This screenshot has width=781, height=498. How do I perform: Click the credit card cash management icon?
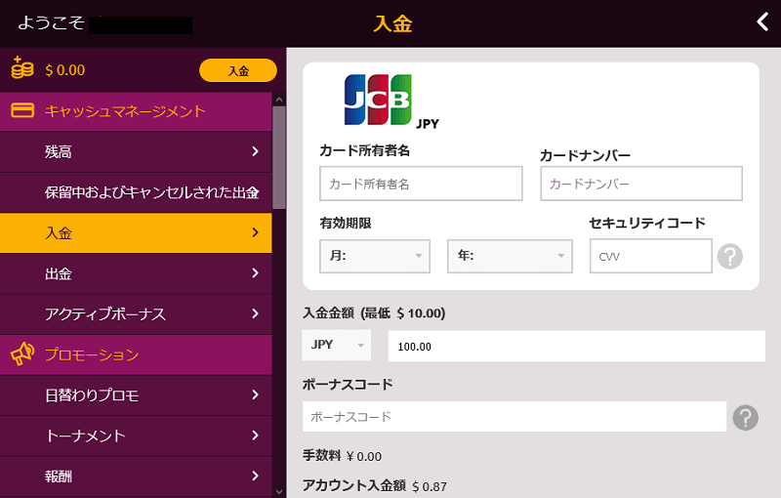tap(22, 110)
